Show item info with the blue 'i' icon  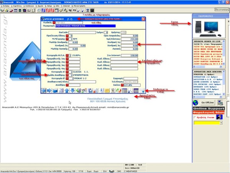[101, 90]
